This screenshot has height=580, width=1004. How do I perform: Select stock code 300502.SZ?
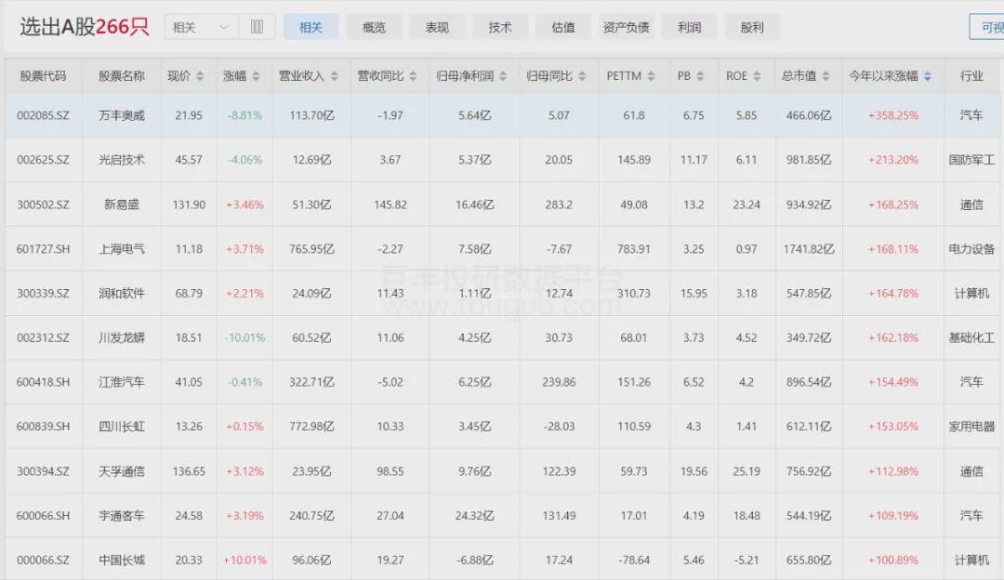tap(43, 204)
